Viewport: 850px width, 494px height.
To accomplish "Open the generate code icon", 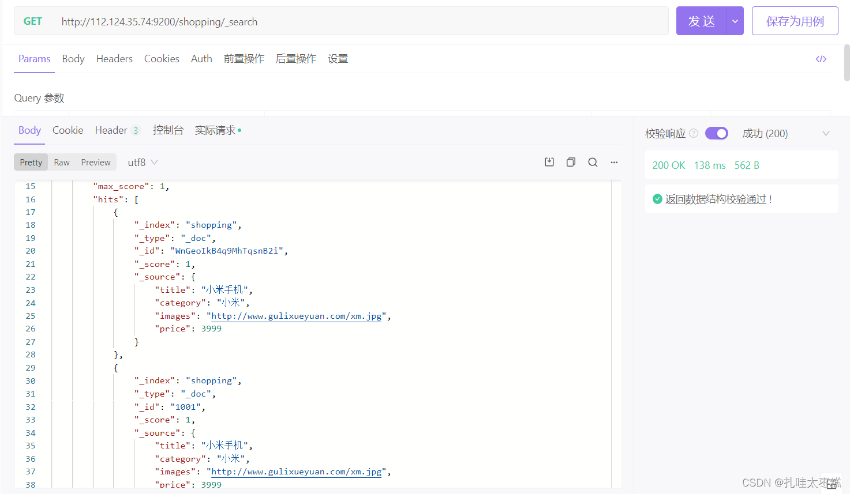I will (x=821, y=59).
